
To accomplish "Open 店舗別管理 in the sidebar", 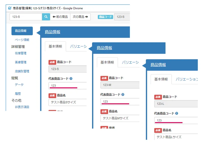I will 22,71.
